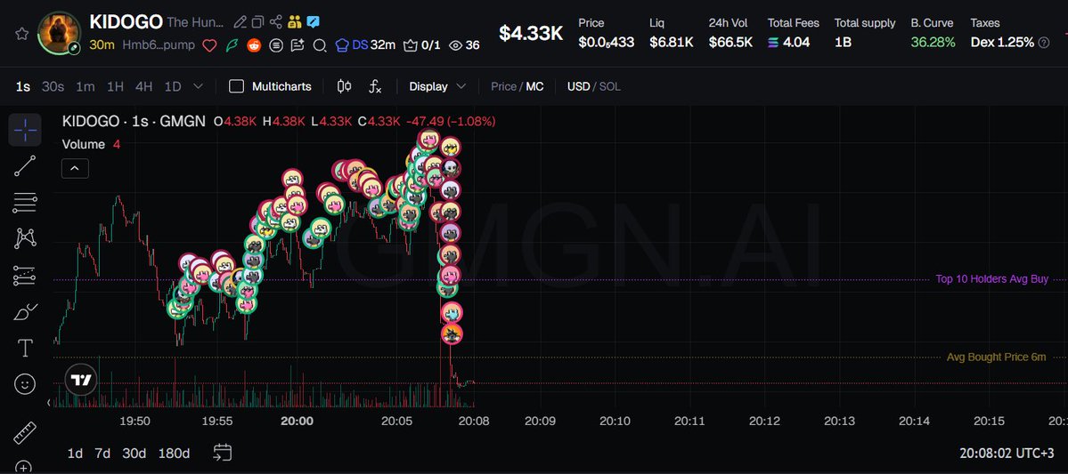Screen dimensions: 1068x474
Task: Click the zoom-in plus tool
Action: [25, 467]
